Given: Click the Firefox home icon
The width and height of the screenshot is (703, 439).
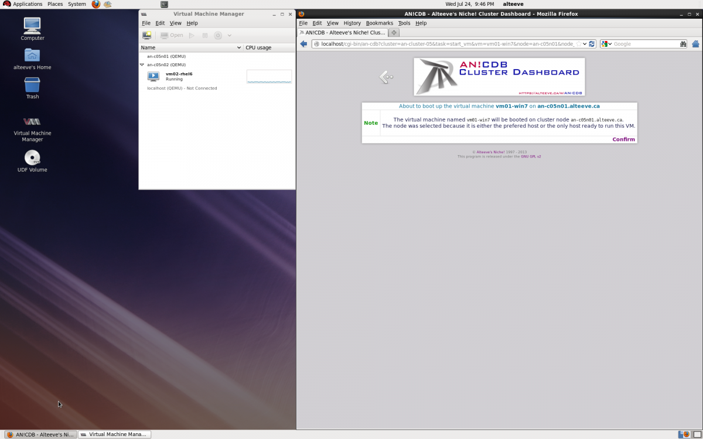Looking at the screenshot, I should (695, 44).
